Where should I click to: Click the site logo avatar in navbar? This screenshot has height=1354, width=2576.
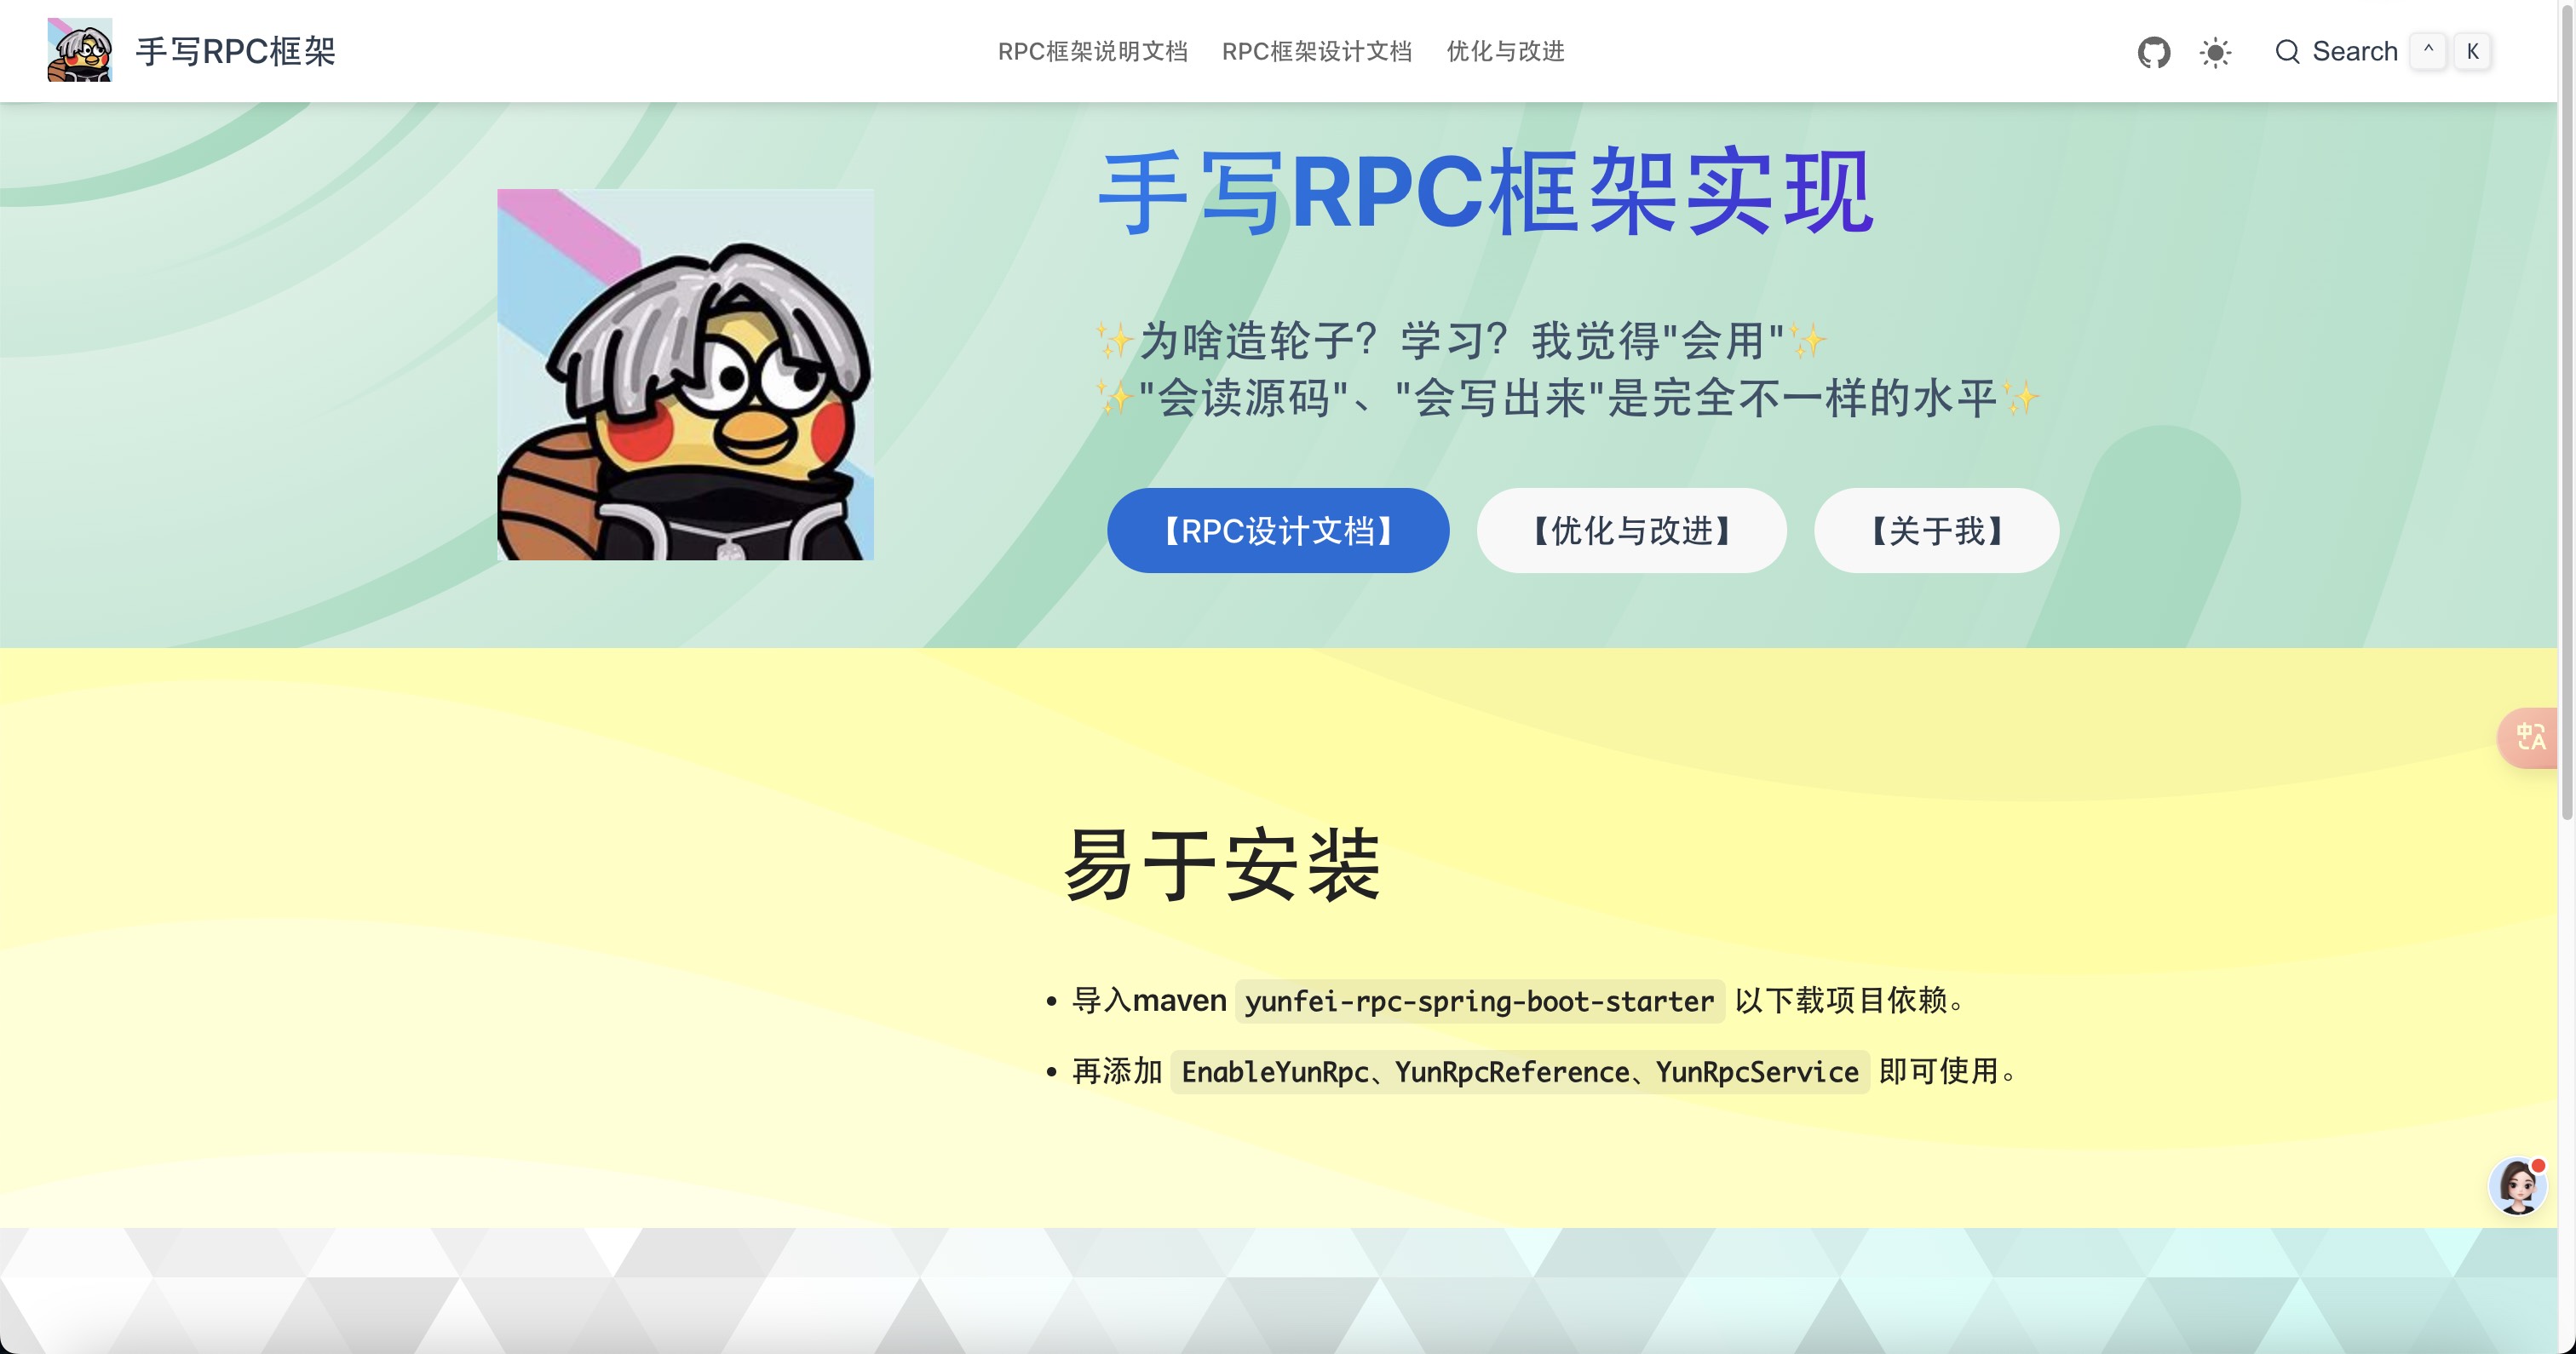[80, 50]
